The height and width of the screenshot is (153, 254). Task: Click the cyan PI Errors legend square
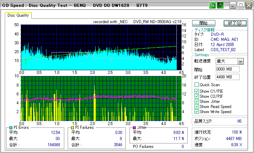tap(11, 128)
